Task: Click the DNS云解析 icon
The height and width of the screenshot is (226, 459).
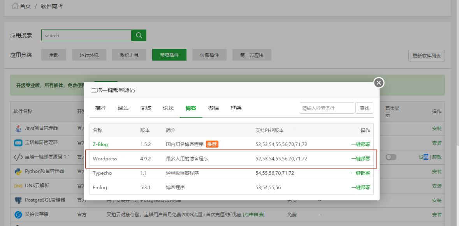Action: 18,186
